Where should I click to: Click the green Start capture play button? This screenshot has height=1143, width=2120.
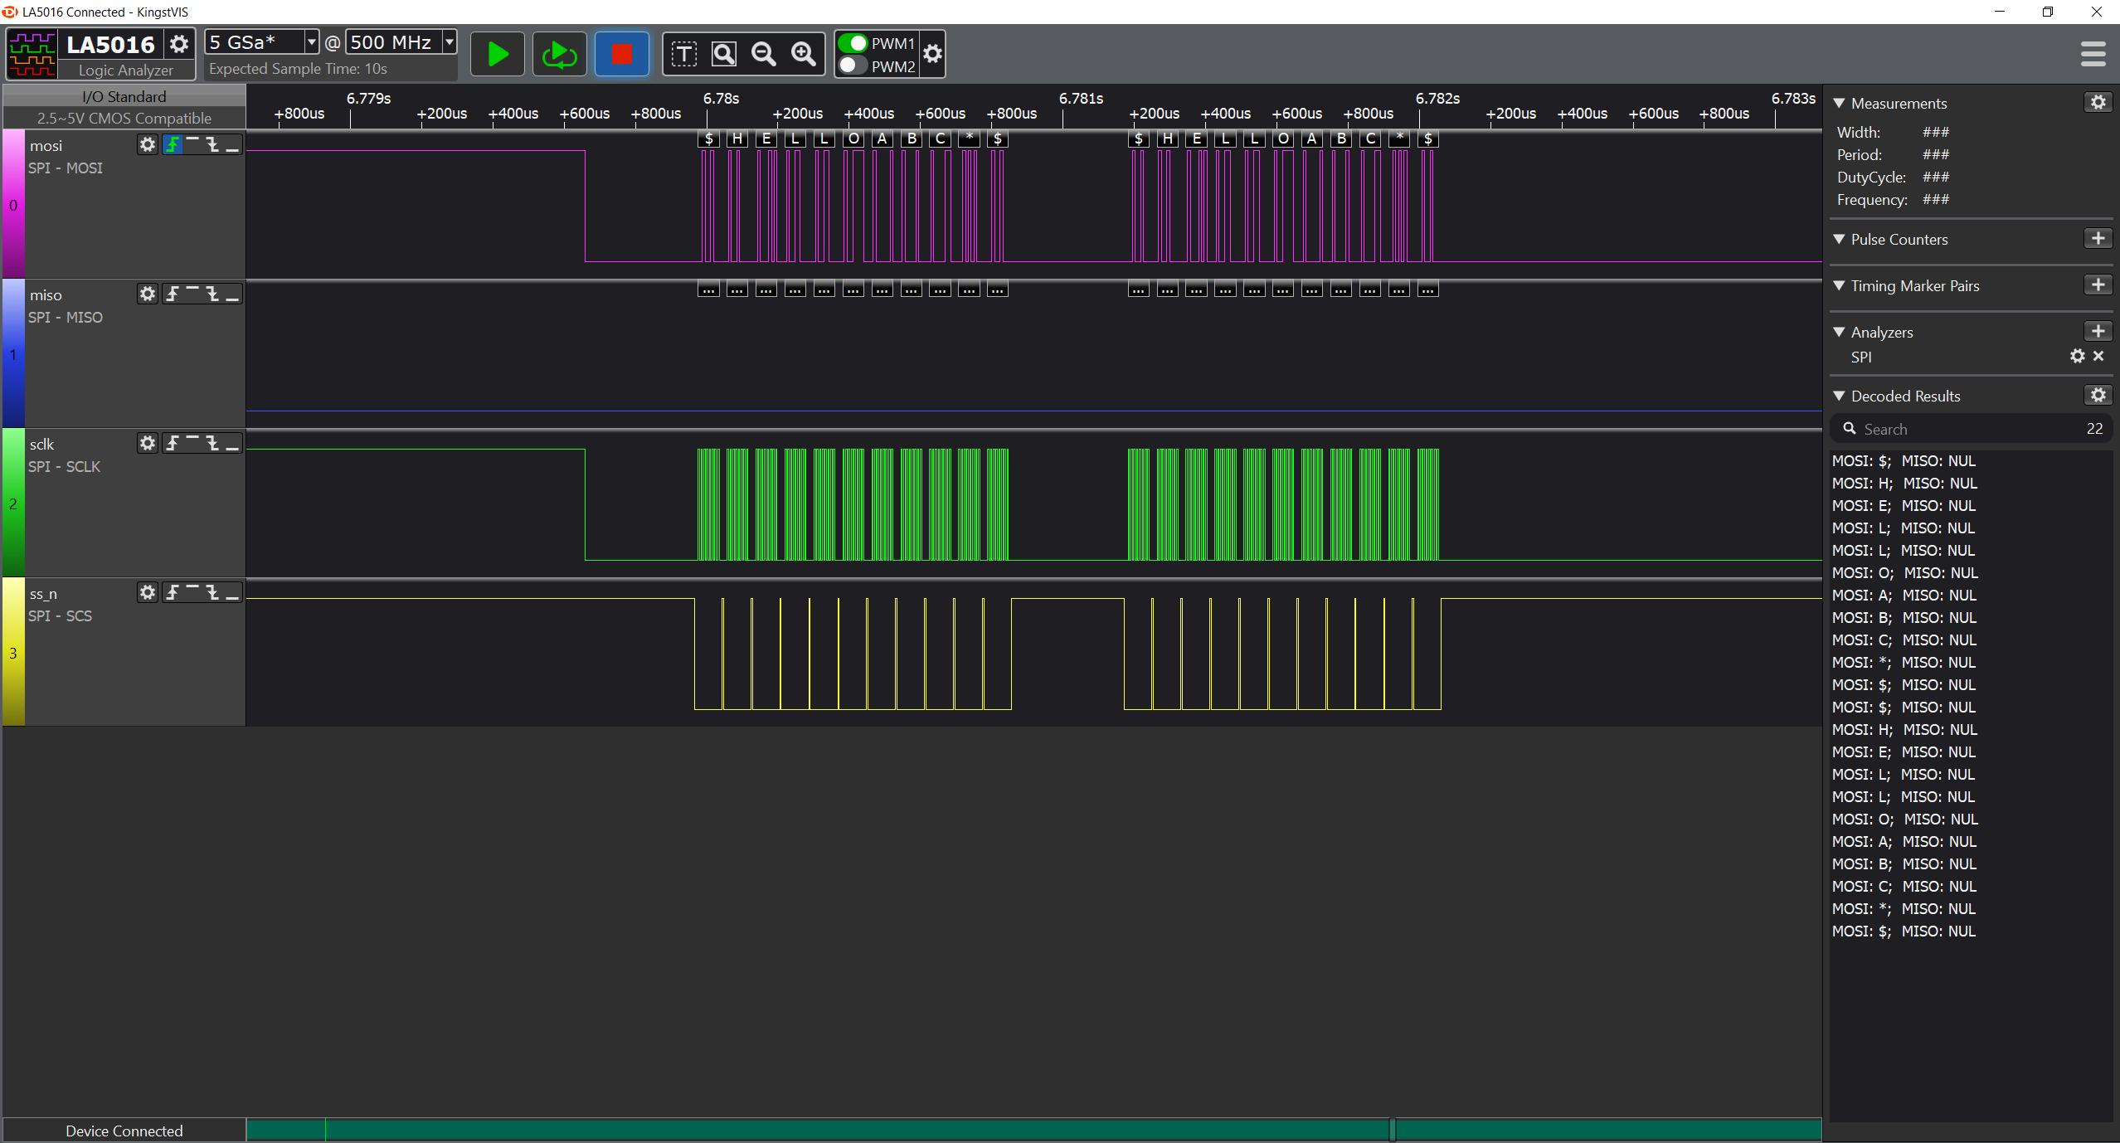click(x=497, y=55)
